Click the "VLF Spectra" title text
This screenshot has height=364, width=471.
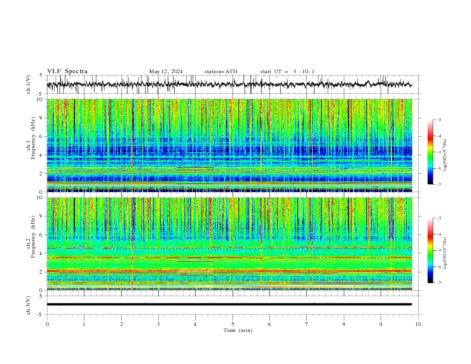coord(67,71)
